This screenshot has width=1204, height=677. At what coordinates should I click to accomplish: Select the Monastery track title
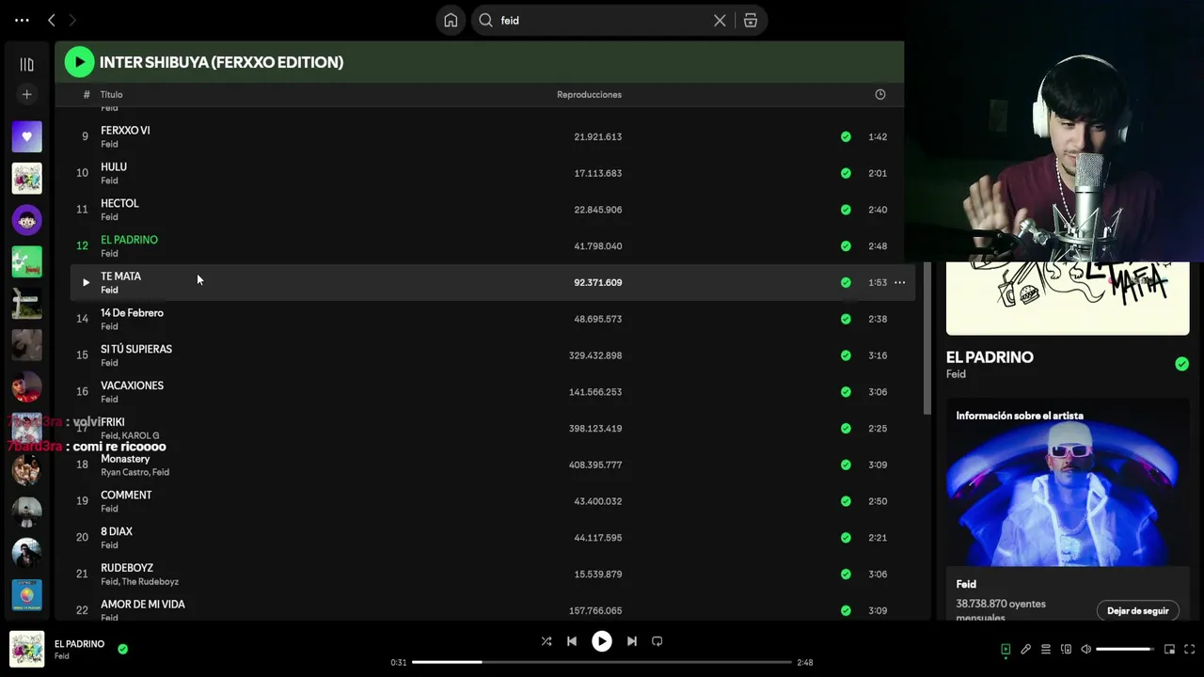(x=125, y=459)
